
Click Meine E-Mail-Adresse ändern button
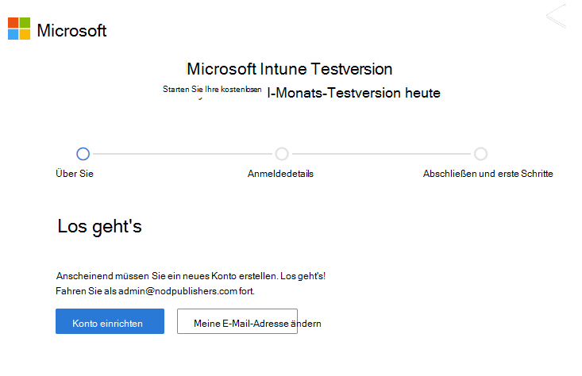pyautogui.click(x=237, y=322)
